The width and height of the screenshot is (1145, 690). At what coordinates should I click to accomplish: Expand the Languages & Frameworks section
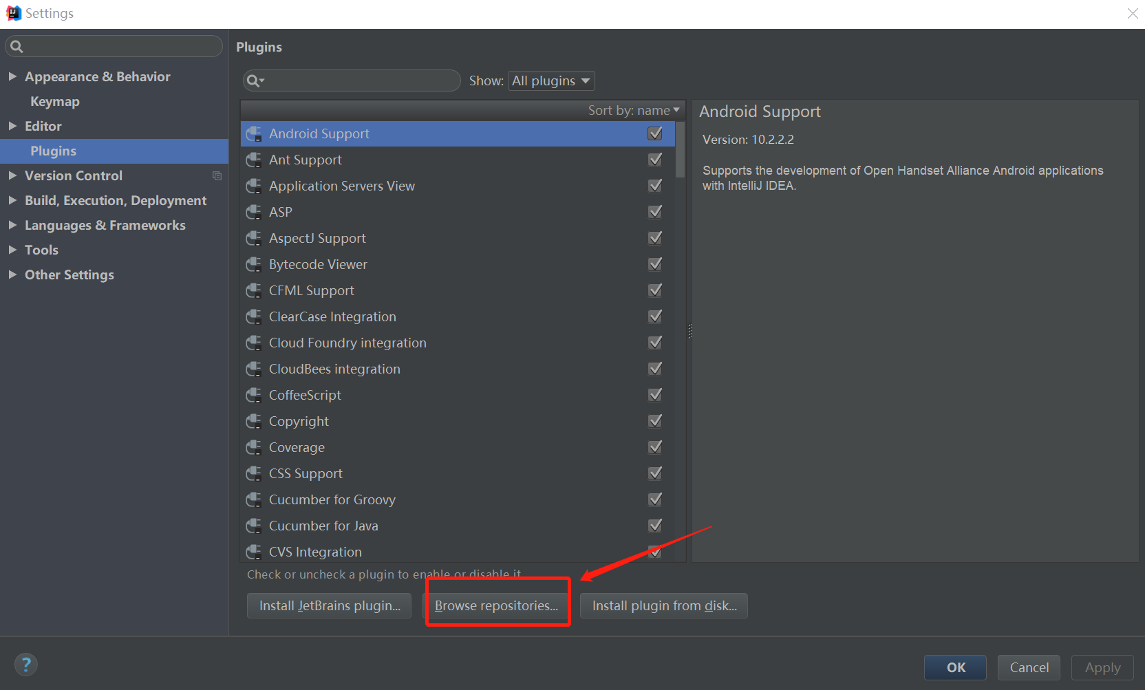(x=12, y=225)
